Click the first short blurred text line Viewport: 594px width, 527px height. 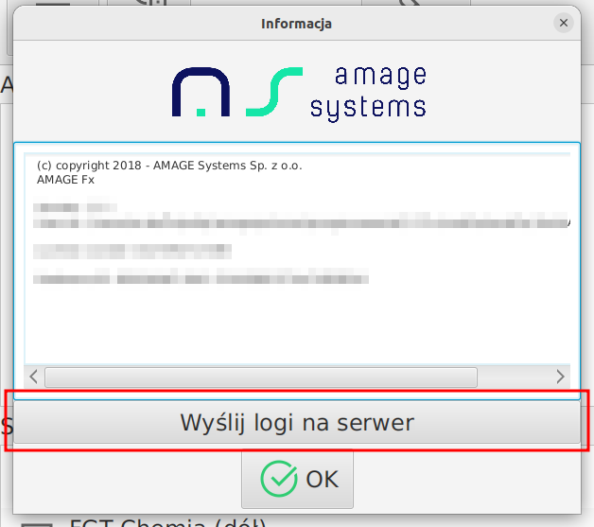pos(76,206)
